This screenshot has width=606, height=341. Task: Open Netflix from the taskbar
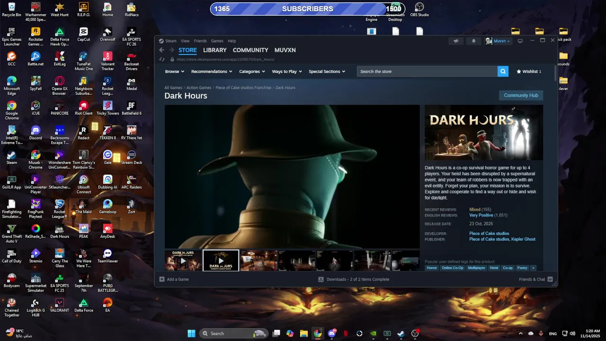(x=346, y=333)
